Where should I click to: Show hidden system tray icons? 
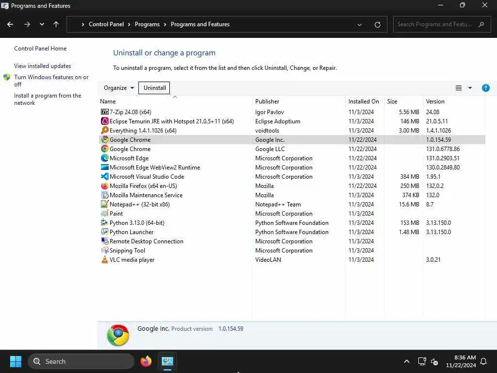[406, 361]
